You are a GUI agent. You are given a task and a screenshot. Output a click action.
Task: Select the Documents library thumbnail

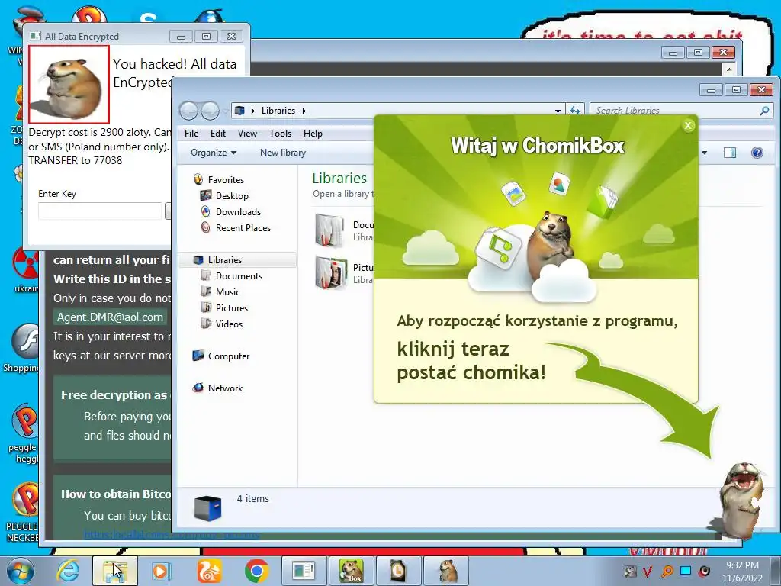329,230
